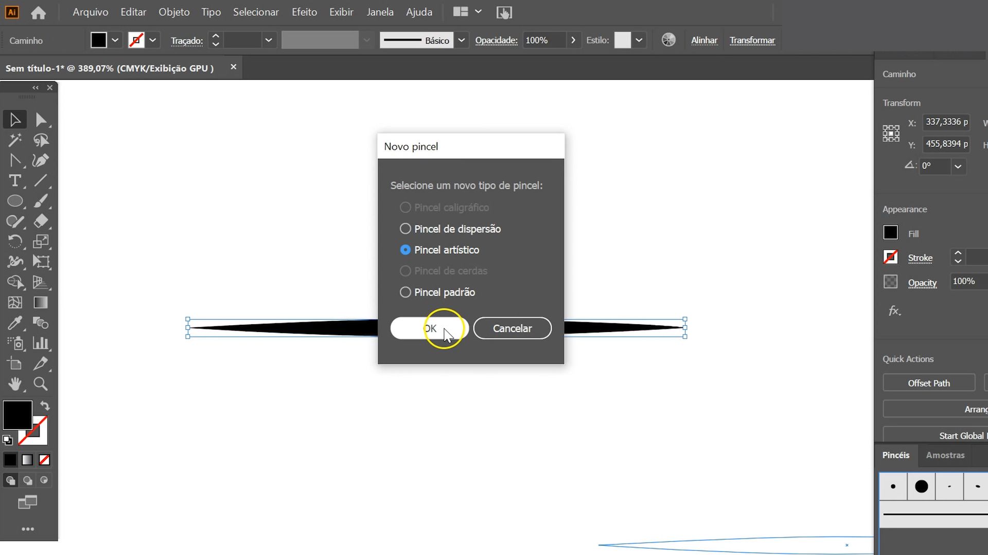988x555 pixels.
Task: Click the Fill swatch in Appearance
Action: coord(890,233)
